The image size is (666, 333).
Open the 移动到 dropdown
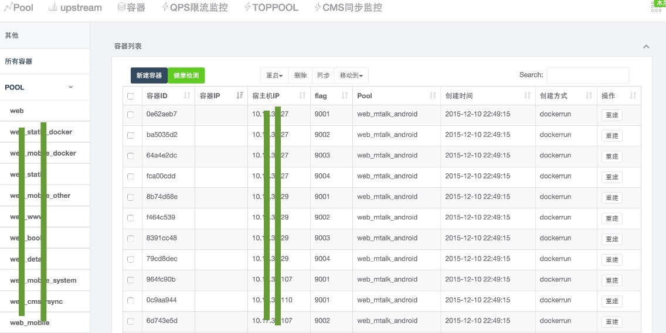click(351, 75)
